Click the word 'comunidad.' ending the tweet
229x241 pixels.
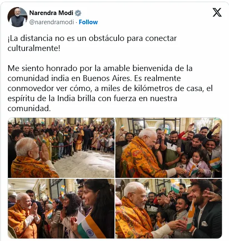tap(29, 109)
